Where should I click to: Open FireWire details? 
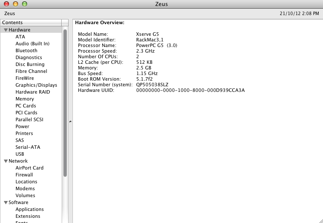[25, 78]
